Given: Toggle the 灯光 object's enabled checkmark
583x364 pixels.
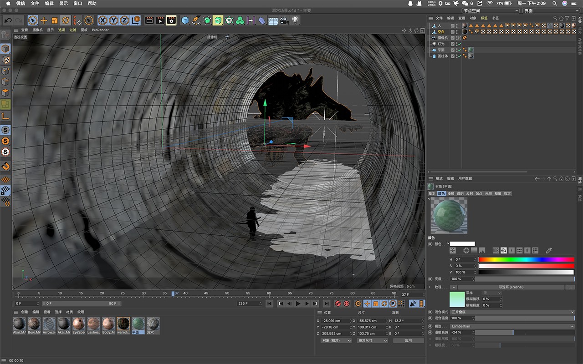Looking at the screenshot, I should [x=459, y=44].
